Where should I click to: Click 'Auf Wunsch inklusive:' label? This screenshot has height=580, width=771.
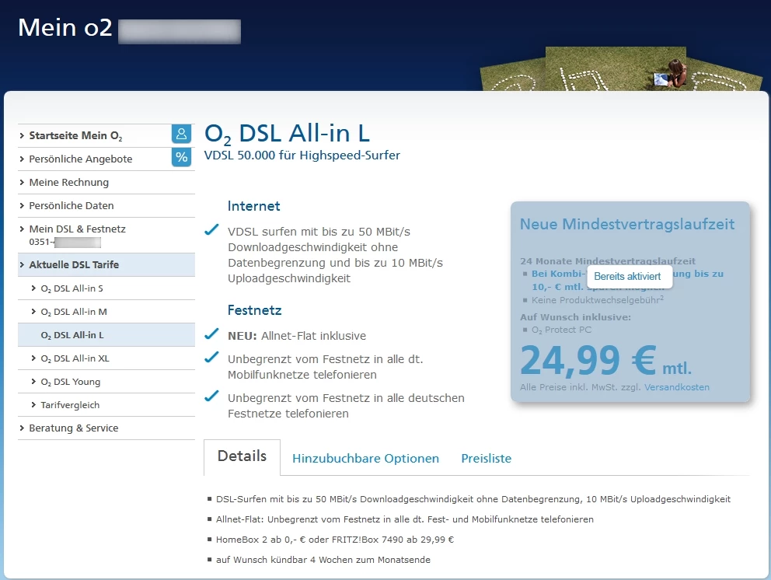(x=575, y=317)
